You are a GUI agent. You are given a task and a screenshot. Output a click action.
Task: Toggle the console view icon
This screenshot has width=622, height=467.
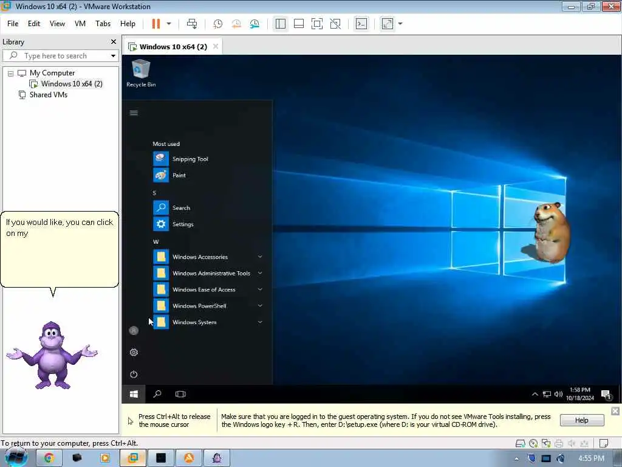point(361,24)
